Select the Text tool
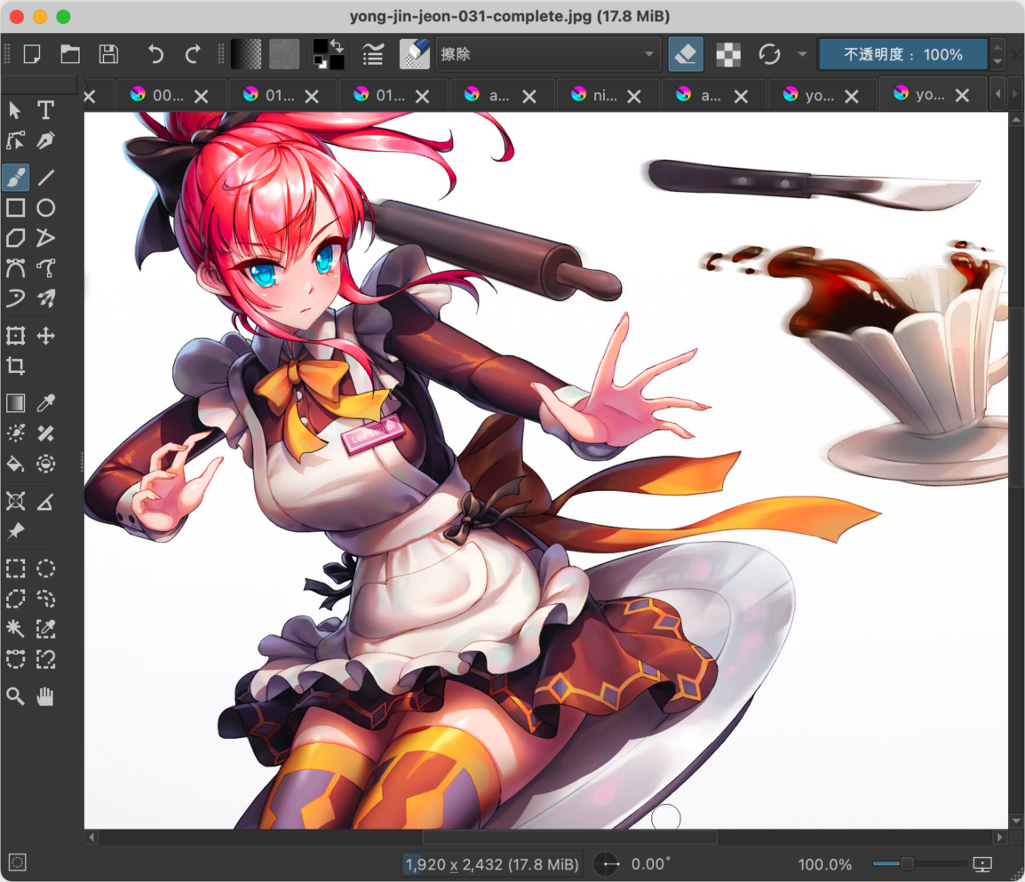The width and height of the screenshot is (1025, 882). [45, 110]
